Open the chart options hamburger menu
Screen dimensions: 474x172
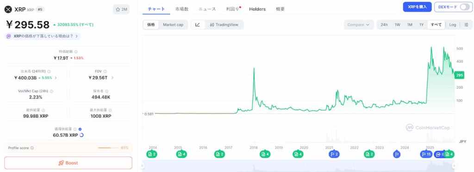click(466, 25)
